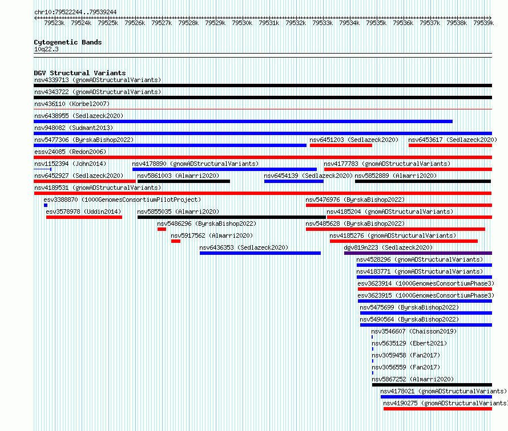Screen dimensions: 508x431
Task: Click the nsv6451203 Sedlazeck2020 label
Action: pyautogui.click(x=354, y=140)
